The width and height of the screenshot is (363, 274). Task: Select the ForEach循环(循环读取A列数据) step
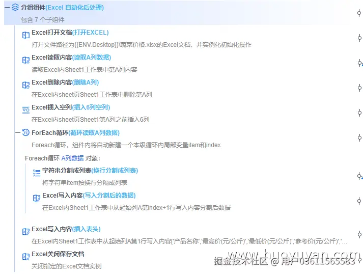coord(76,133)
